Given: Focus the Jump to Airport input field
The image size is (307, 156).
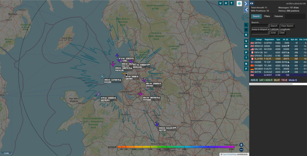Looking at the screenshot, I should (x=260, y=33).
